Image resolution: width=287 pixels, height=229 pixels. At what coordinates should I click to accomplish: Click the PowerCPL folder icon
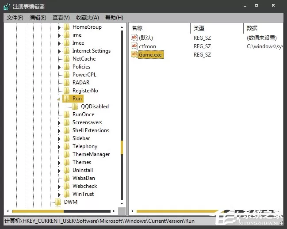[67, 75]
